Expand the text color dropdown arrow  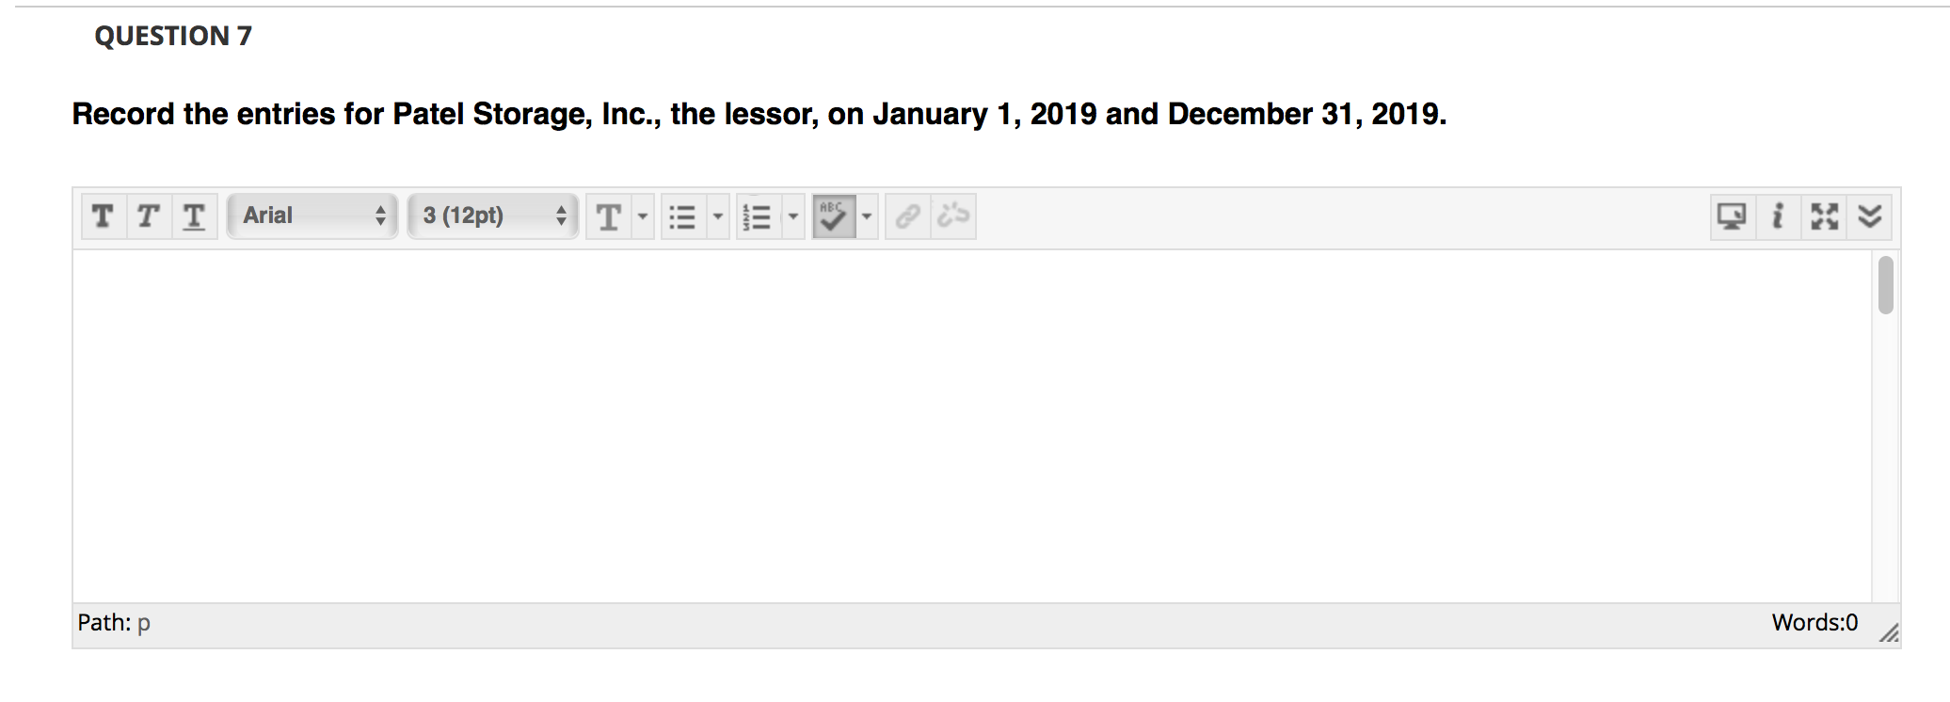pos(641,218)
